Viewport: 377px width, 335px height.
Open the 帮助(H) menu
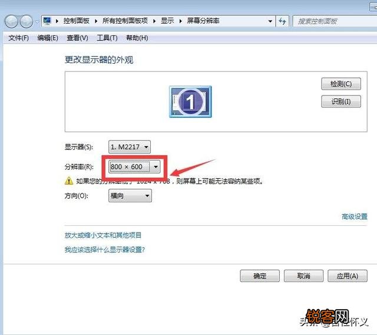[x=137, y=38]
